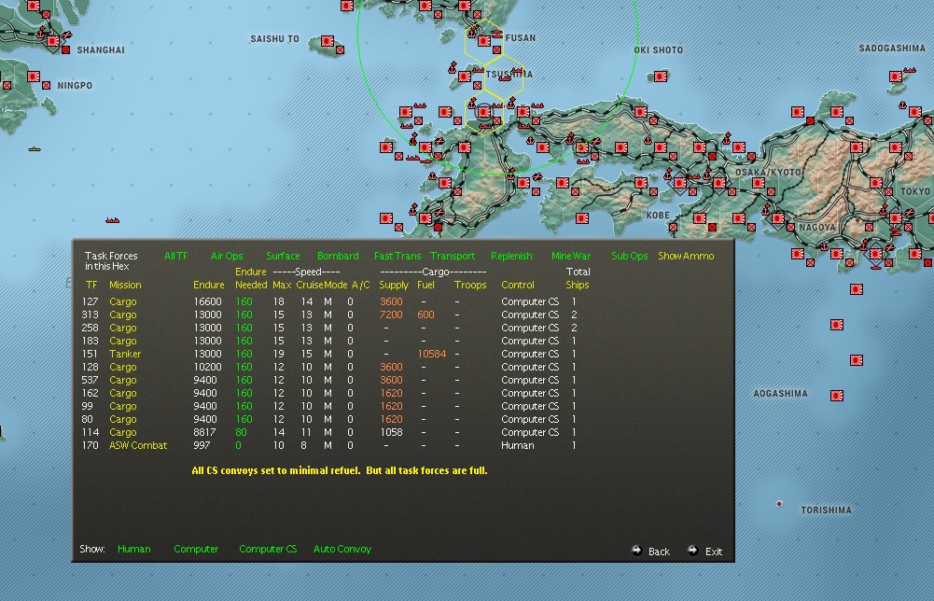This screenshot has height=601, width=934.
Task: Open task force 128 Cargo mission
Action: click(x=123, y=367)
